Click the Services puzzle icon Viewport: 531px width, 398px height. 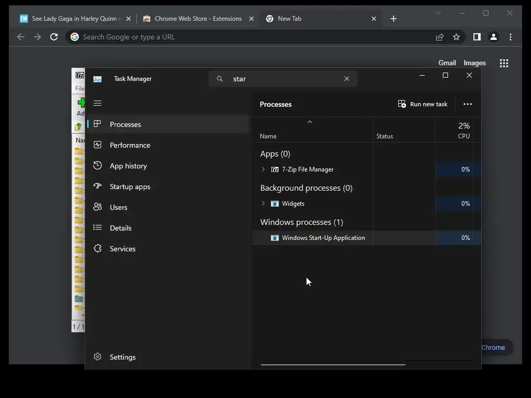coord(97,248)
